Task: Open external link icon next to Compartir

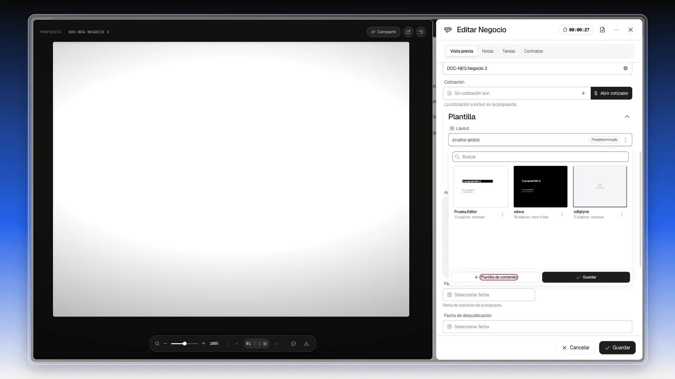Action: point(408,32)
